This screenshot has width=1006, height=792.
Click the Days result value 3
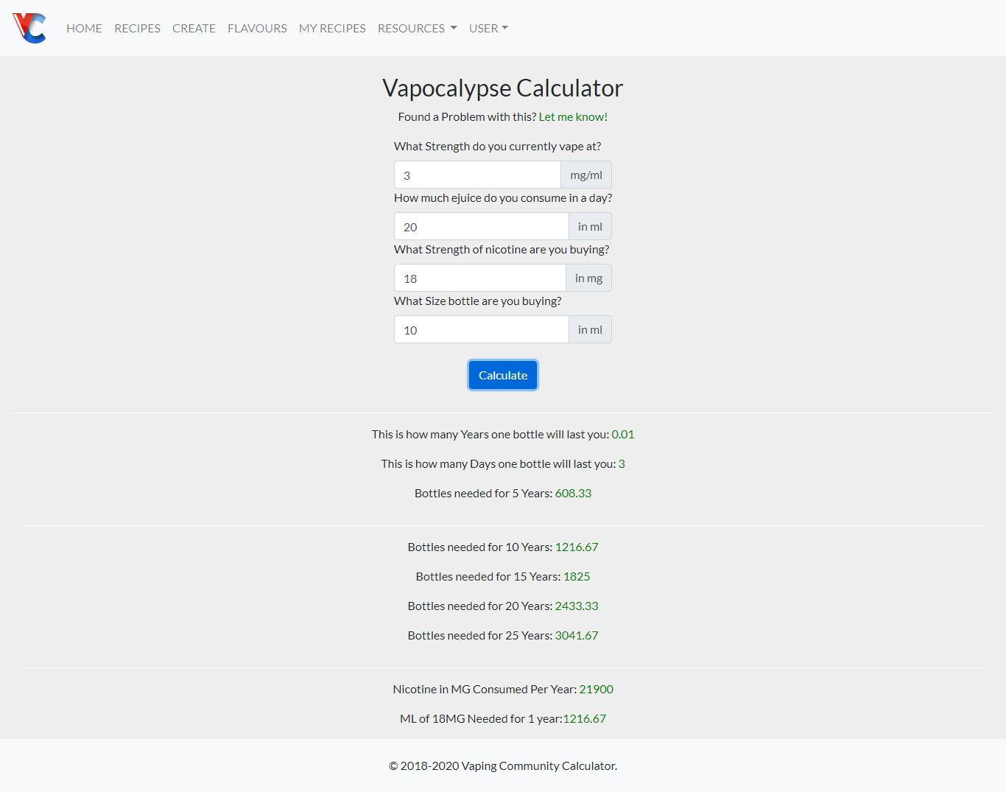point(622,463)
